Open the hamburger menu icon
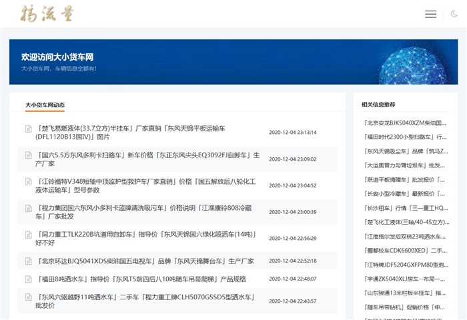Image resolution: width=467 pixels, height=320 pixels. [x=430, y=14]
